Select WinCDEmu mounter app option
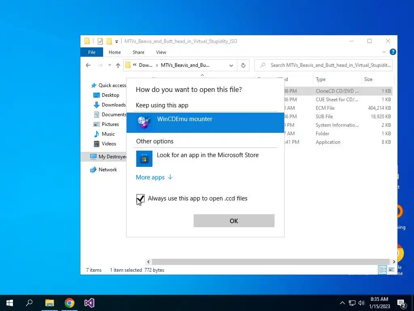This screenshot has width=414, height=311. (x=205, y=122)
